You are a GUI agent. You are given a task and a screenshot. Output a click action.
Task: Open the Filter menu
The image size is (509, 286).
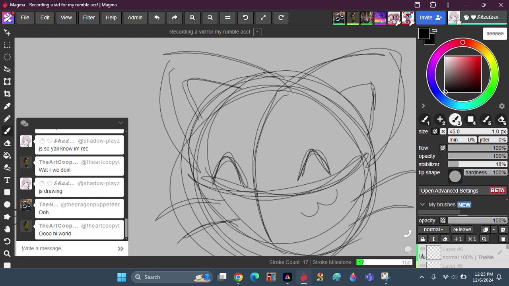pyautogui.click(x=89, y=17)
